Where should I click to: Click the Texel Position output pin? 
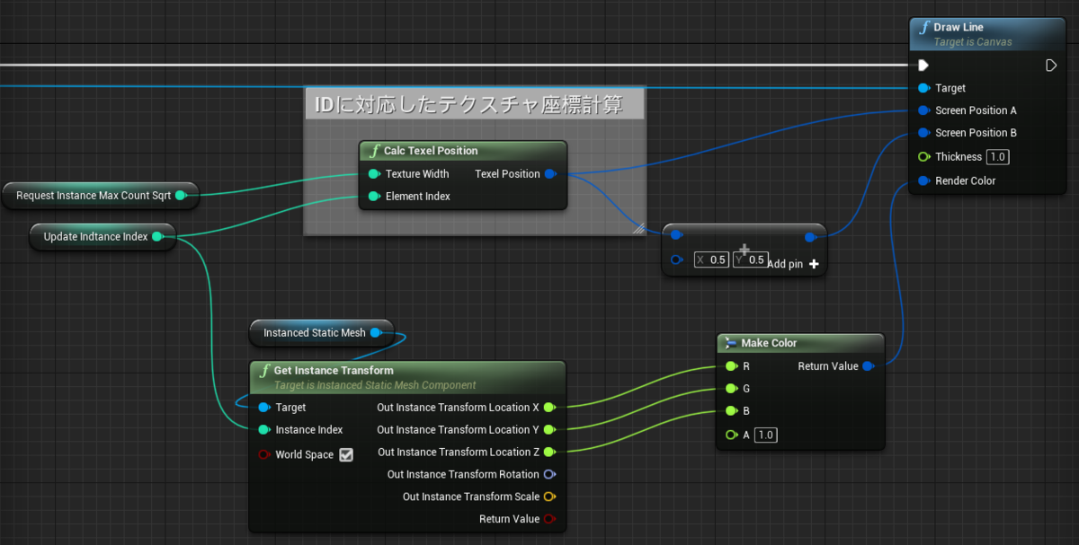pos(550,174)
